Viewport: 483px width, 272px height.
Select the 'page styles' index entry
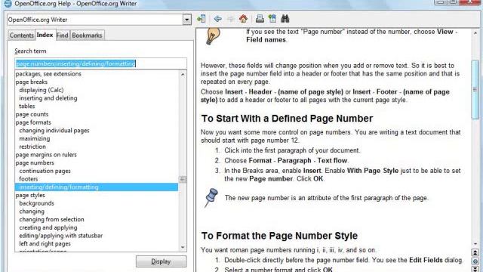(30, 195)
